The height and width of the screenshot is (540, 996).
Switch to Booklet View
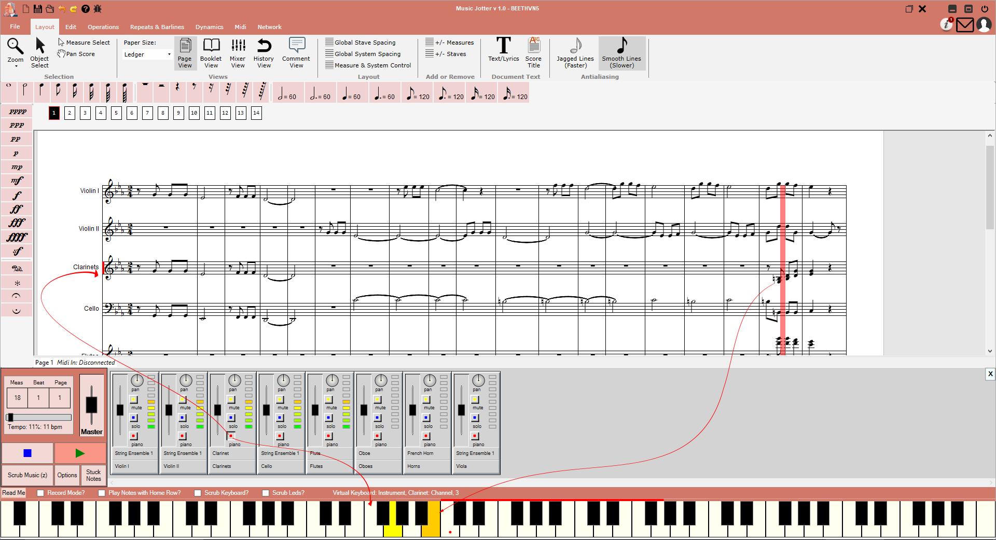211,52
